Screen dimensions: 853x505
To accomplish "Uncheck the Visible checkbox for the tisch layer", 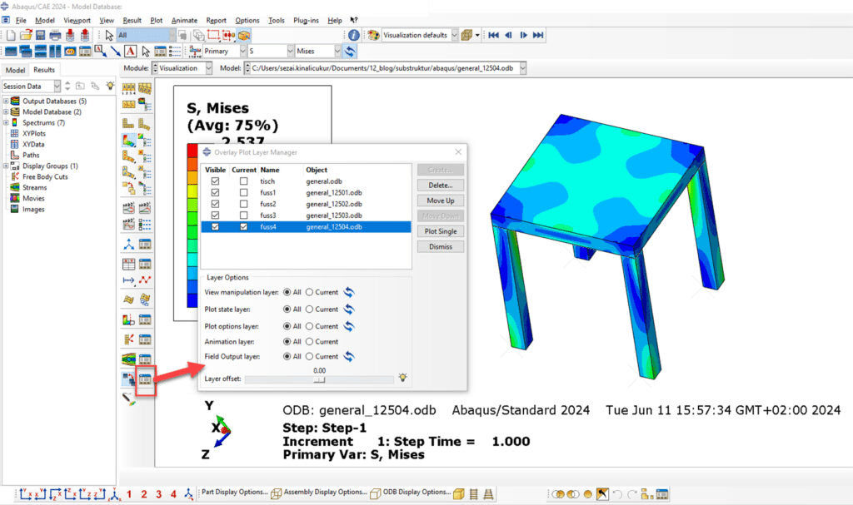I will pyautogui.click(x=215, y=182).
